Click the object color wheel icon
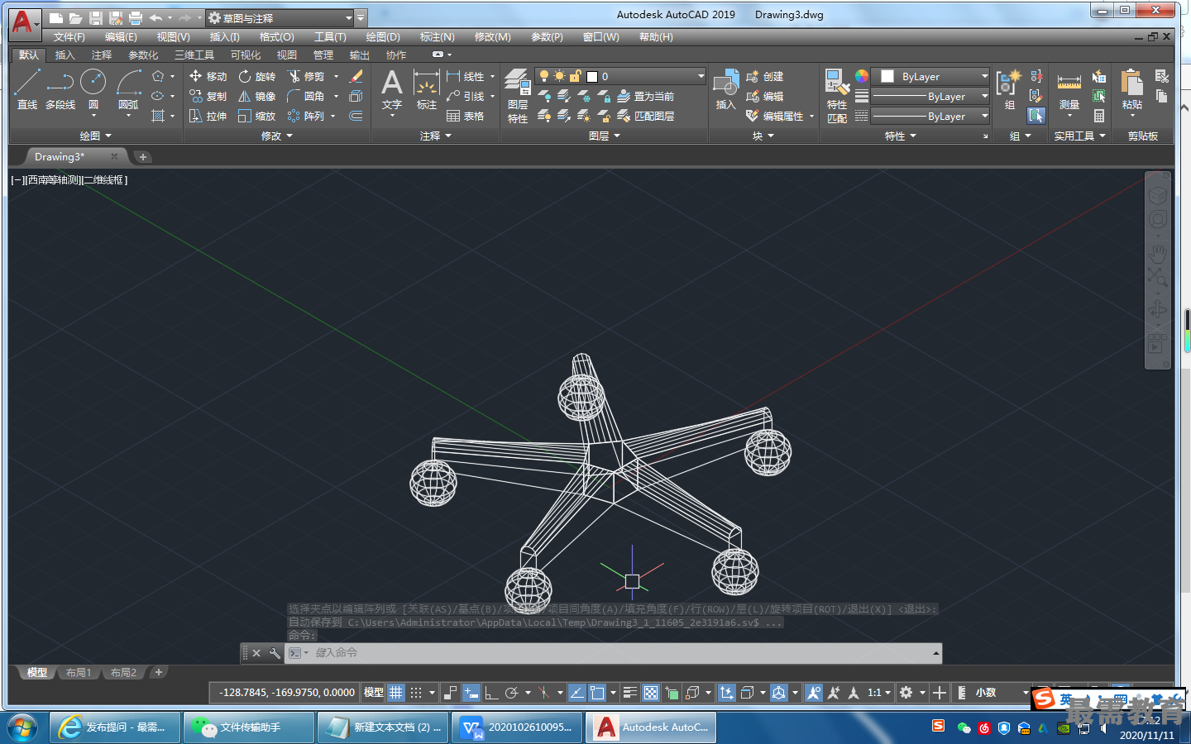Screen dimensions: 1191x744 (862, 76)
